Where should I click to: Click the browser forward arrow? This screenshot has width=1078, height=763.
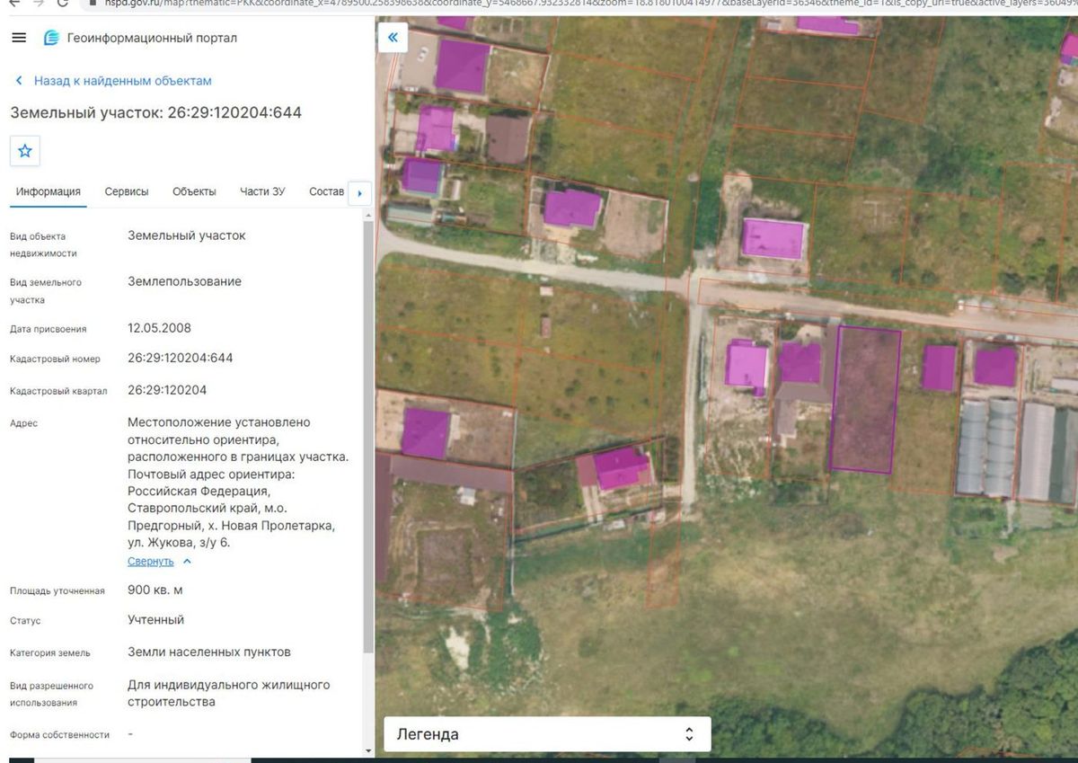(x=38, y=3)
